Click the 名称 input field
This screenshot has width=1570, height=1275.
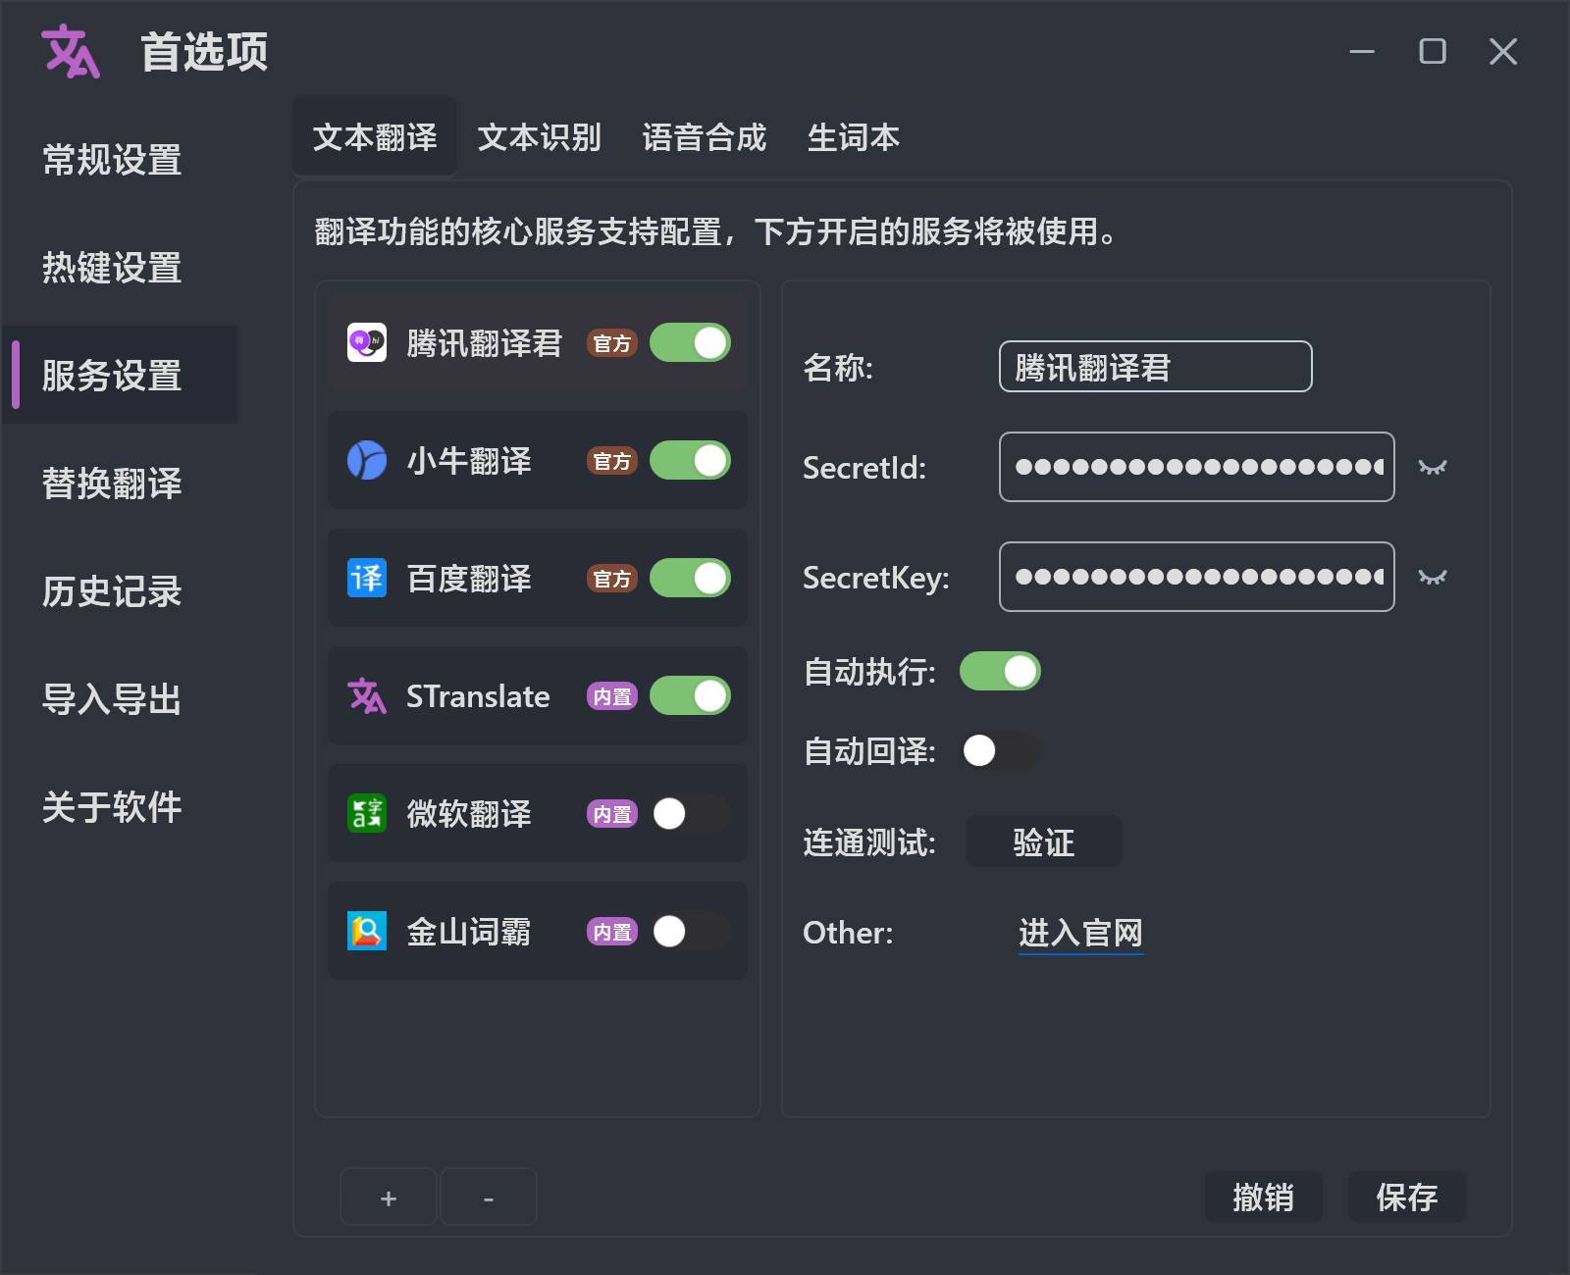(1156, 367)
